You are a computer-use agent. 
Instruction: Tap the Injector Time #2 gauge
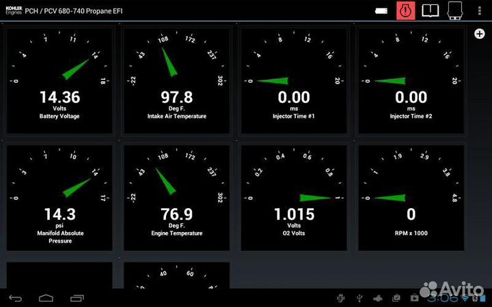411,81
